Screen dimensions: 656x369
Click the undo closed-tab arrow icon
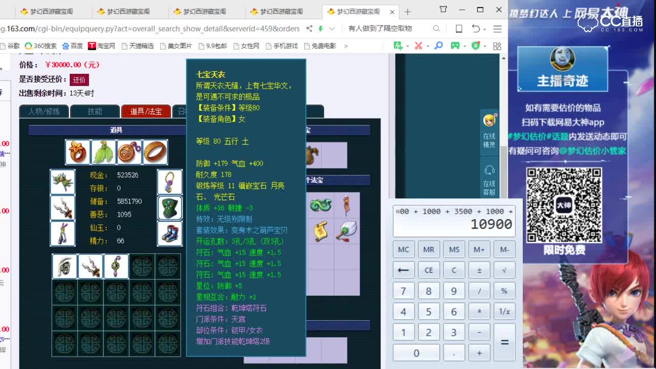476,29
